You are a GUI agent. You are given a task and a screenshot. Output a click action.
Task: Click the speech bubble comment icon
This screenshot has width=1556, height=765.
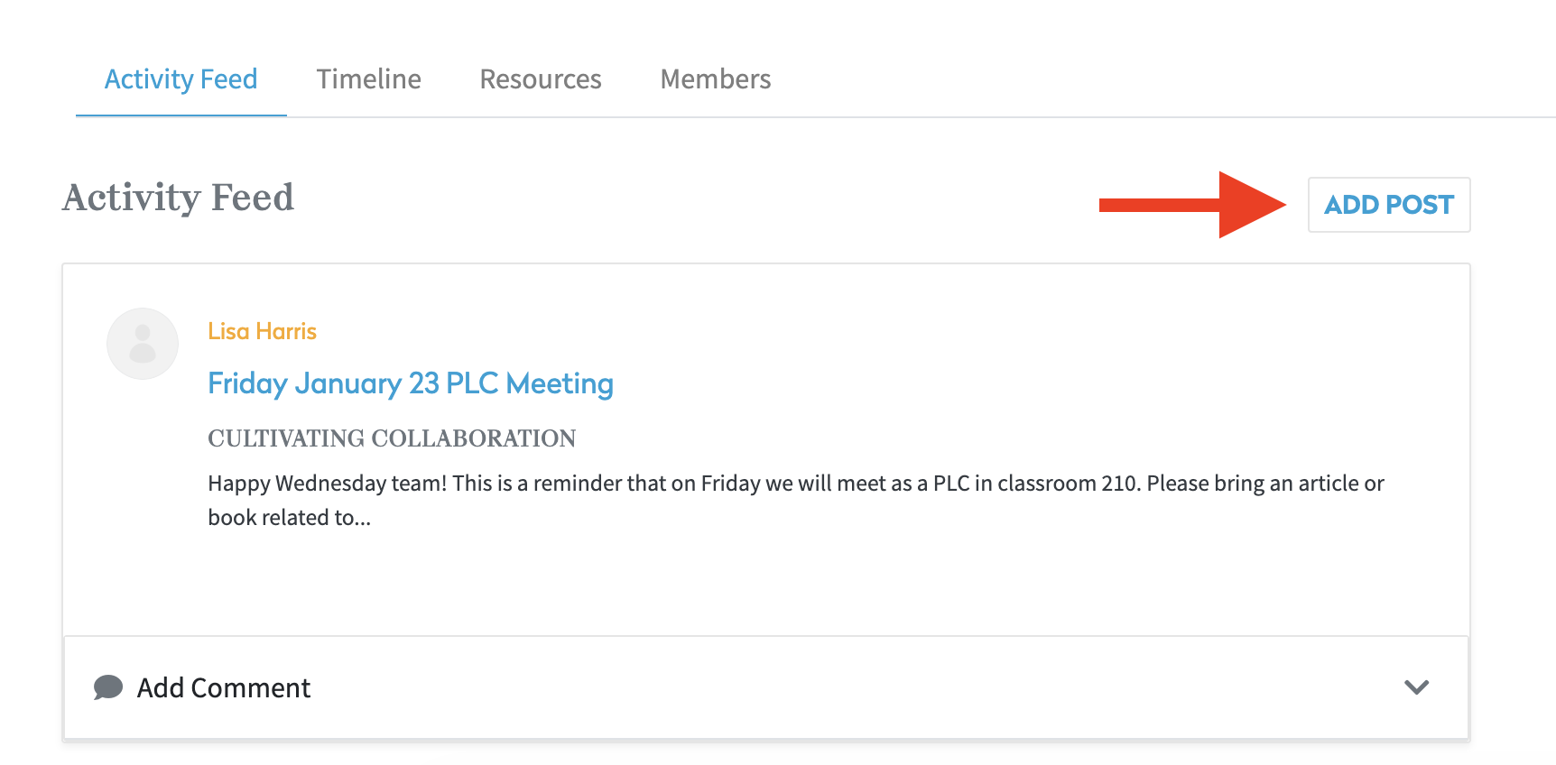click(x=108, y=687)
